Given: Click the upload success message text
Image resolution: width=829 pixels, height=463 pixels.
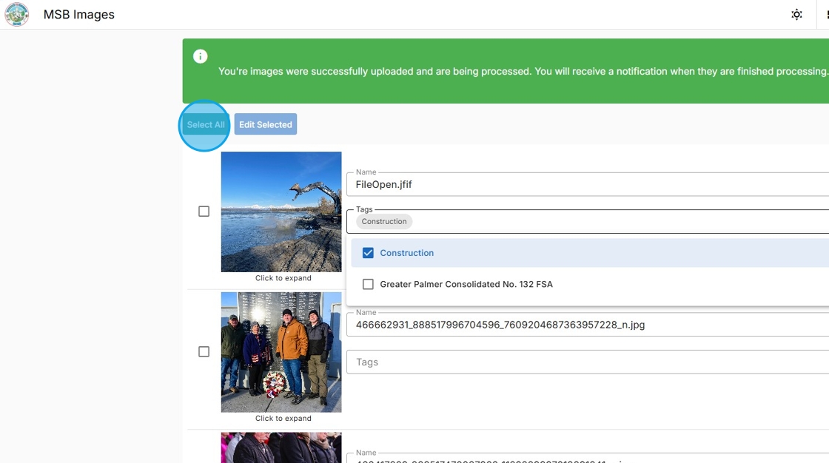Looking at the screenshot, I should tap(523, 71).
